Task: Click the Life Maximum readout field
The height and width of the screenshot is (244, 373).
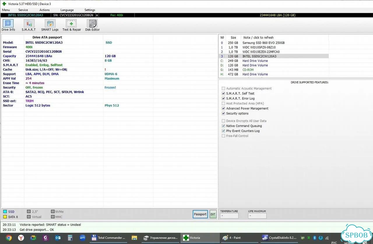Action: click(257, 216)
